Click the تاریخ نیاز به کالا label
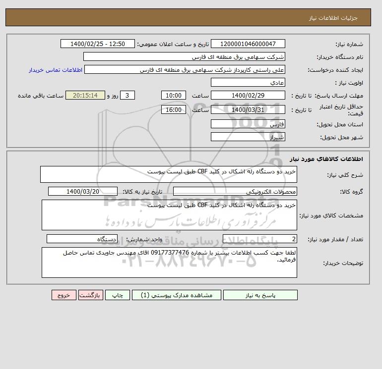Viewport: 382px width, 369px height. (142, 192)
